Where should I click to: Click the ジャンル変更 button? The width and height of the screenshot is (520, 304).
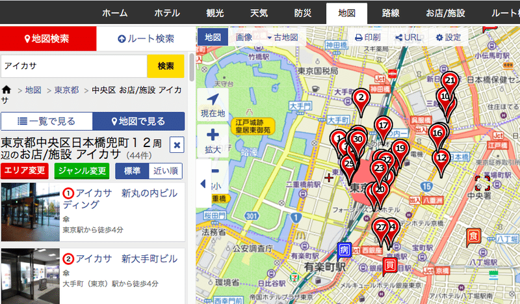click(82, 171)
